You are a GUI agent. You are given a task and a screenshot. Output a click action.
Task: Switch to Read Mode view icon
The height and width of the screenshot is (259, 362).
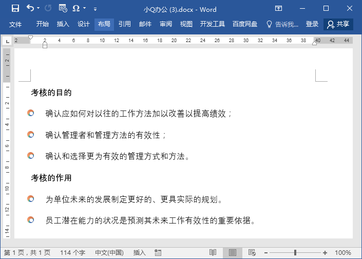pos(213,252)
